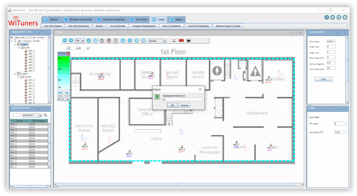Click the Ceiling Height field
This screenshot has height=196, width=357.
pos(331,63)
